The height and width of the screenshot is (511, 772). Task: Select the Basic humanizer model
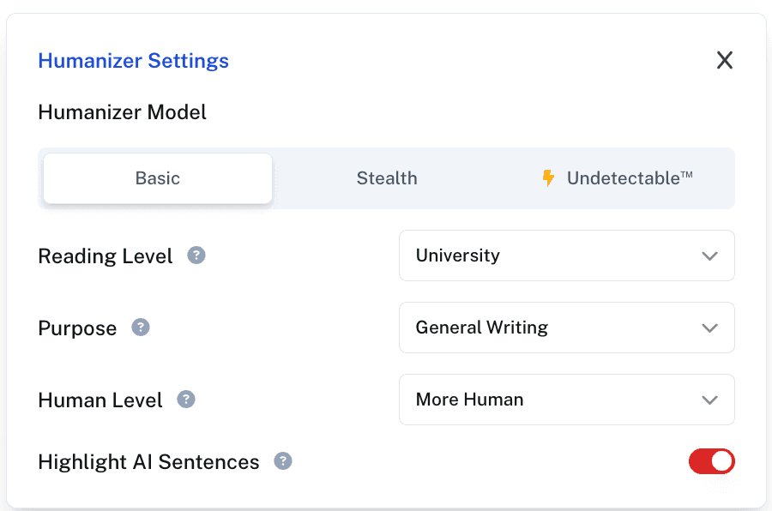pos(157,177)
